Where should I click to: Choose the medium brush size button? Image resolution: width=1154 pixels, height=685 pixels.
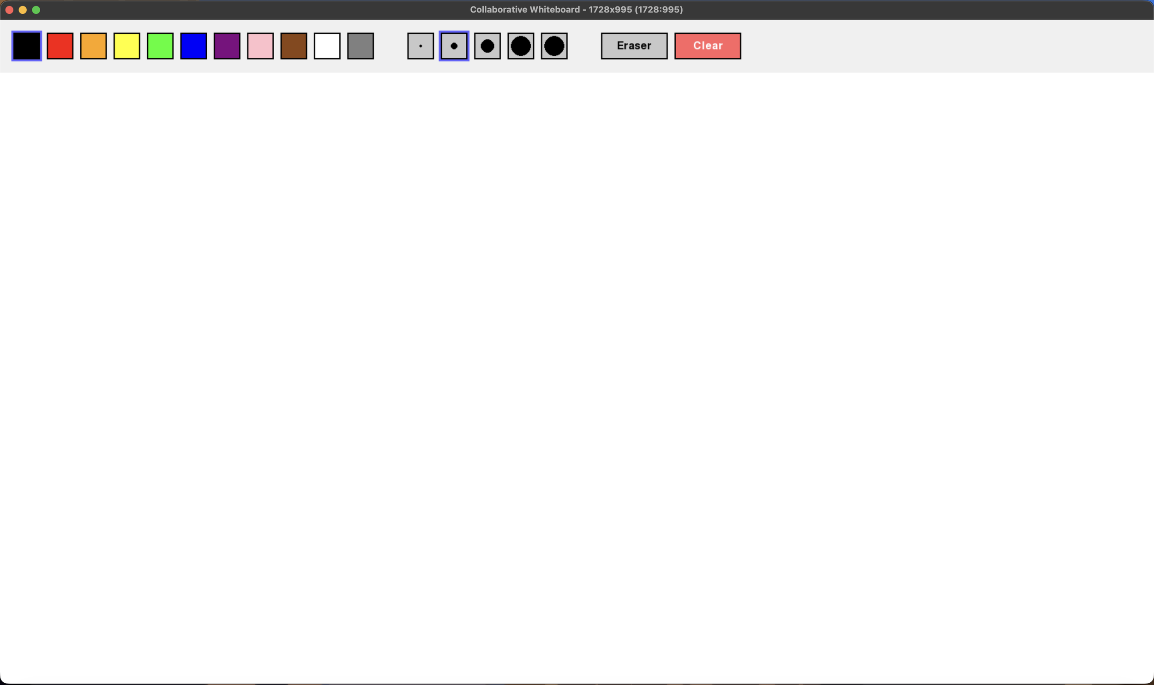(487, 46)
